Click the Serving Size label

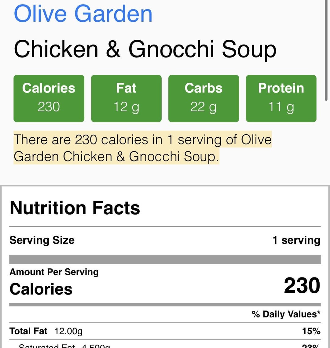pos(42,240)
